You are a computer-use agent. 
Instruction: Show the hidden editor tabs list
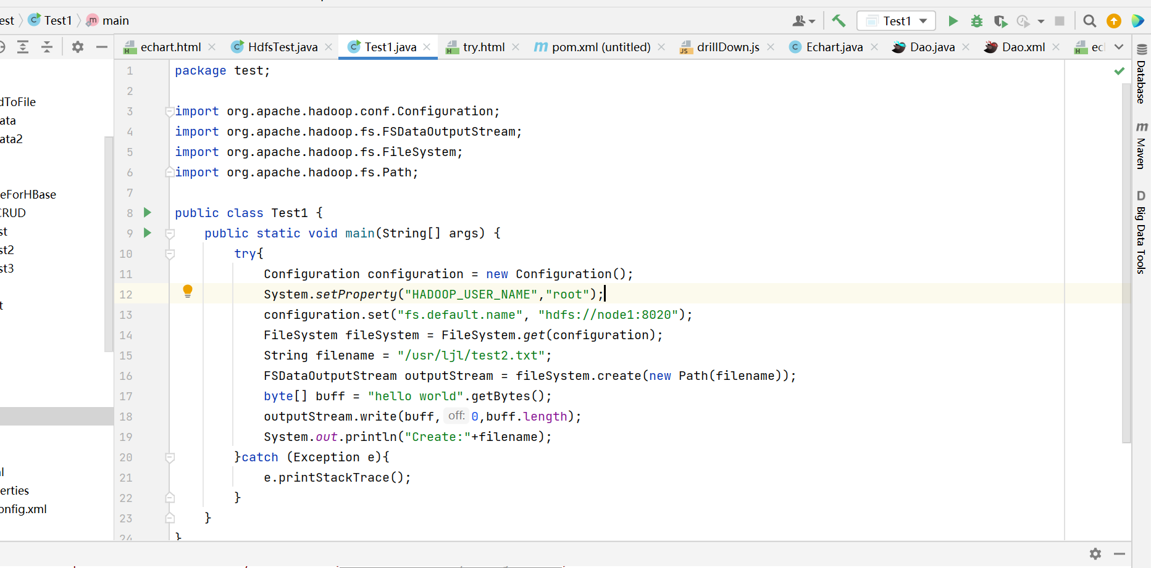coord(1119,47)
